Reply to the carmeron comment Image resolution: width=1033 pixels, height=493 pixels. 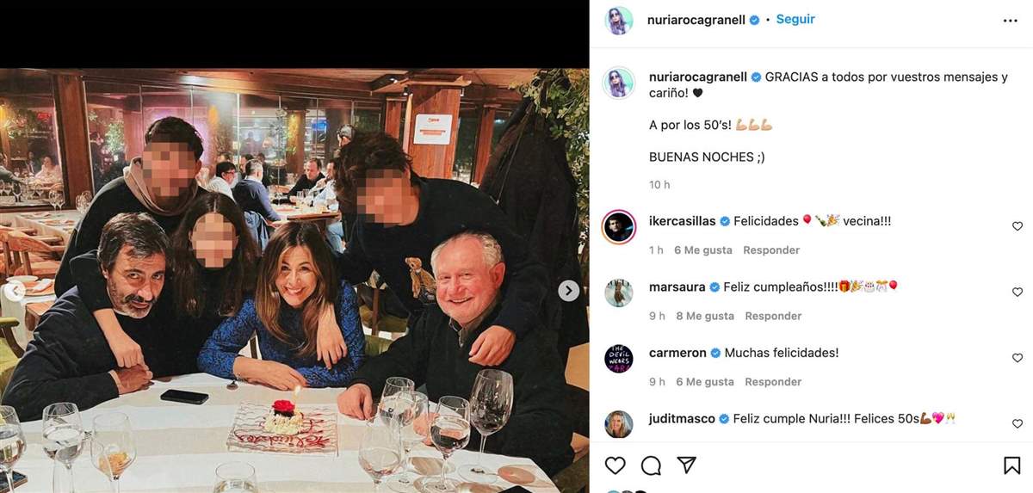tap(773, 382)
